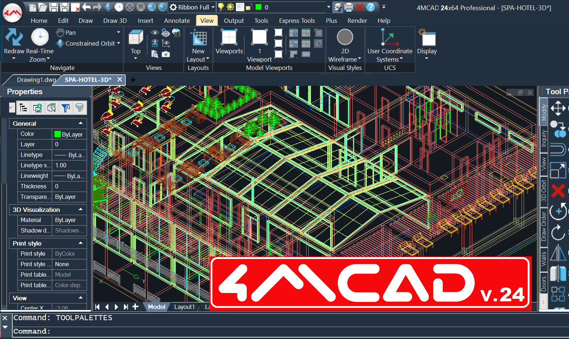Click the red X Erase tool
This screenshot has width=569, height=339.
click(x=558, y=191)
